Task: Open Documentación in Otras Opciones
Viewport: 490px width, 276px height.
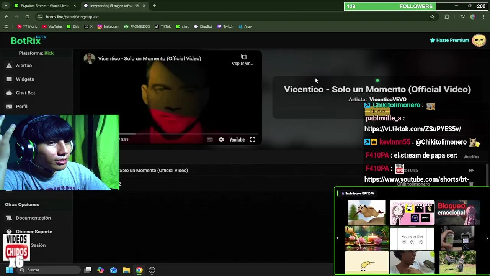Action: (33, 218)
